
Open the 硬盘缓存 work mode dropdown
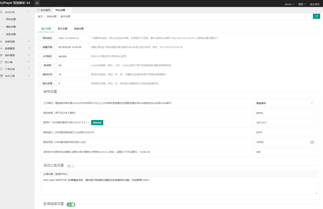284,103
